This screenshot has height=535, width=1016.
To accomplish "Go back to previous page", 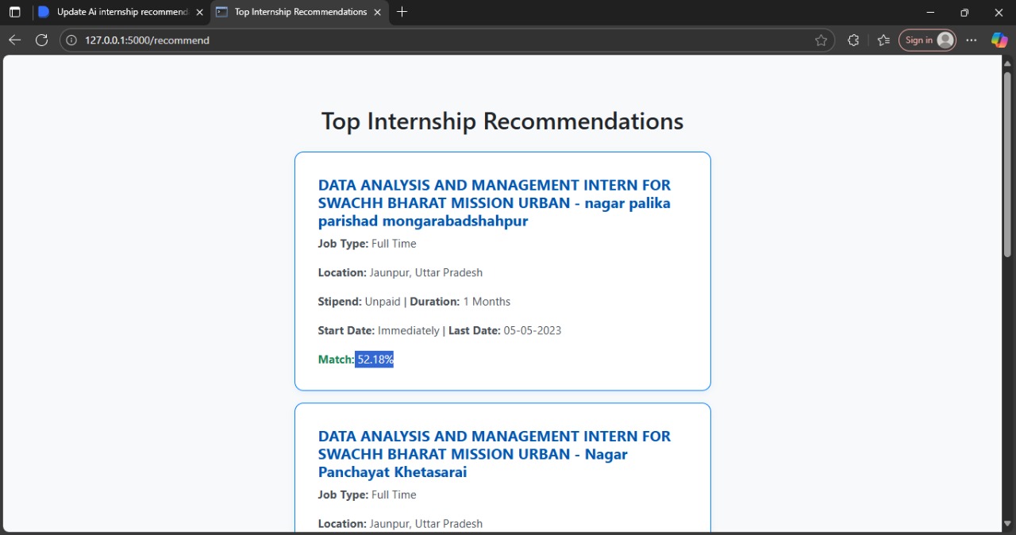I will coord(14,40).
